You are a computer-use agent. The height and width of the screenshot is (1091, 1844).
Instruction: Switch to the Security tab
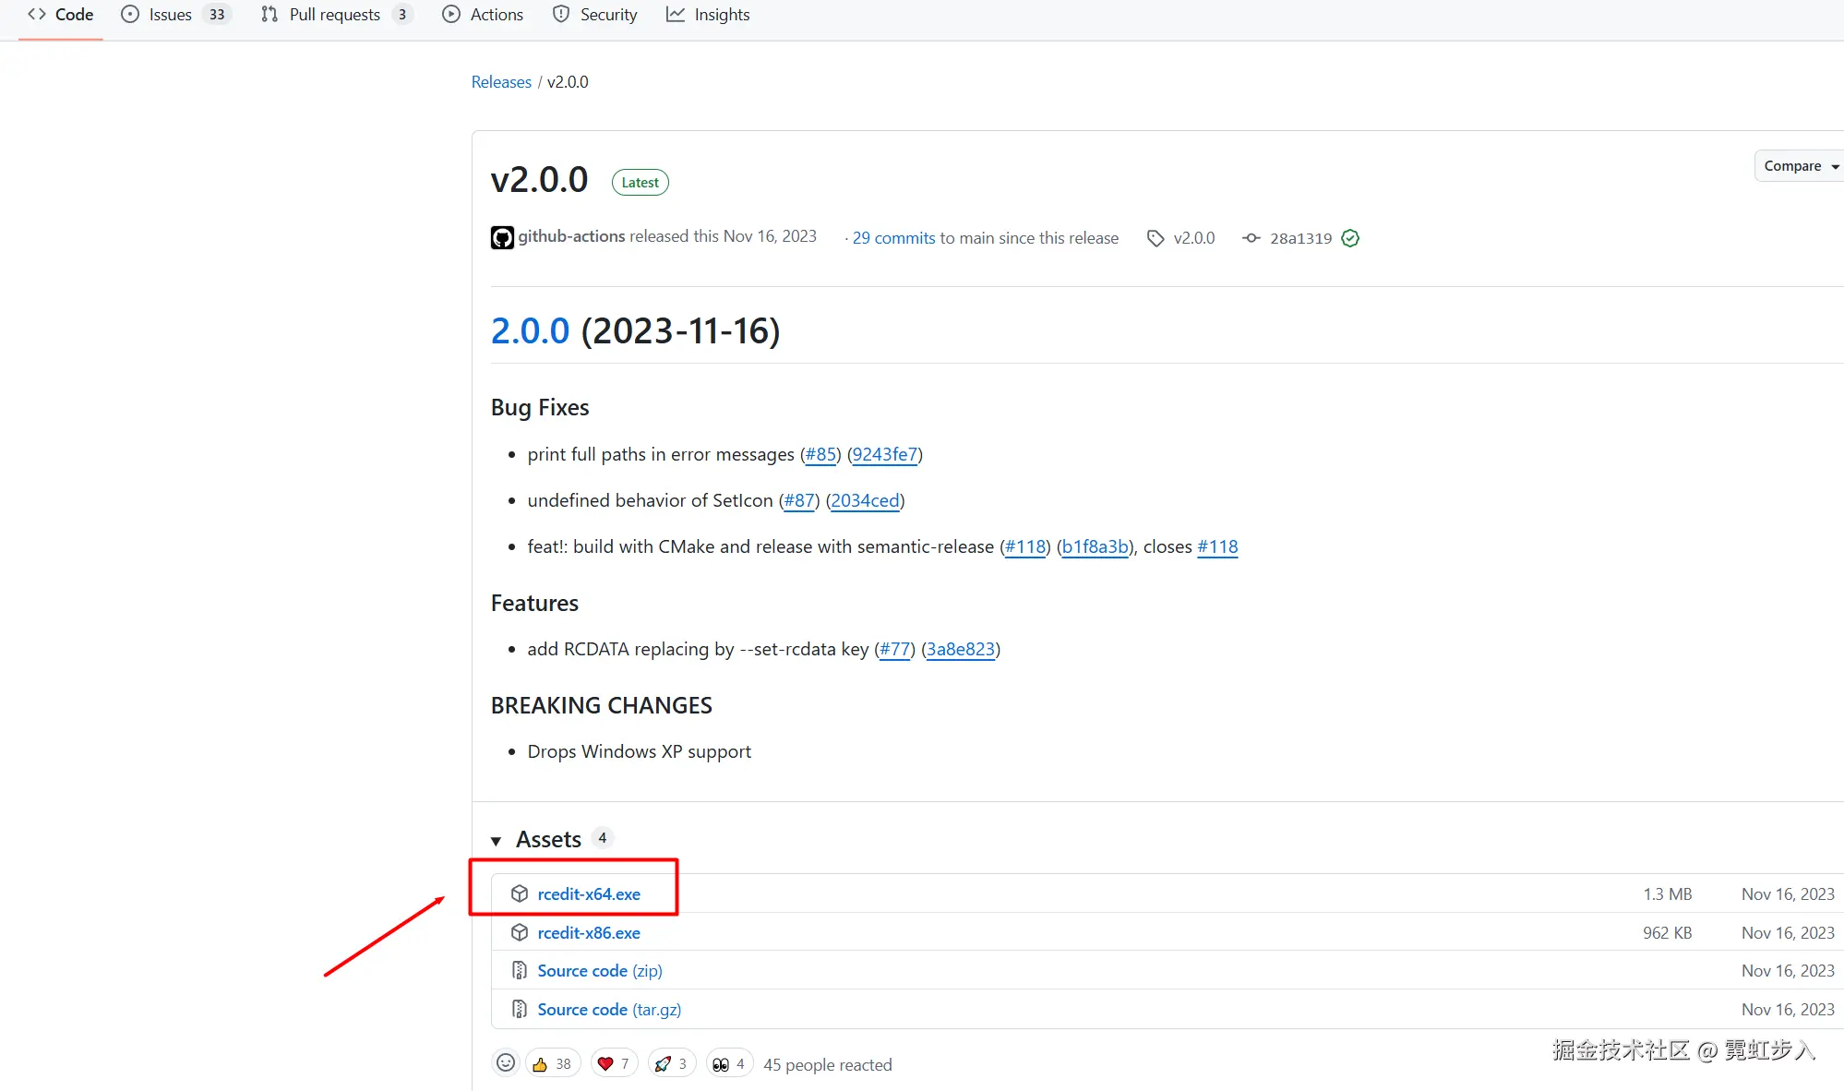(595, 15)
